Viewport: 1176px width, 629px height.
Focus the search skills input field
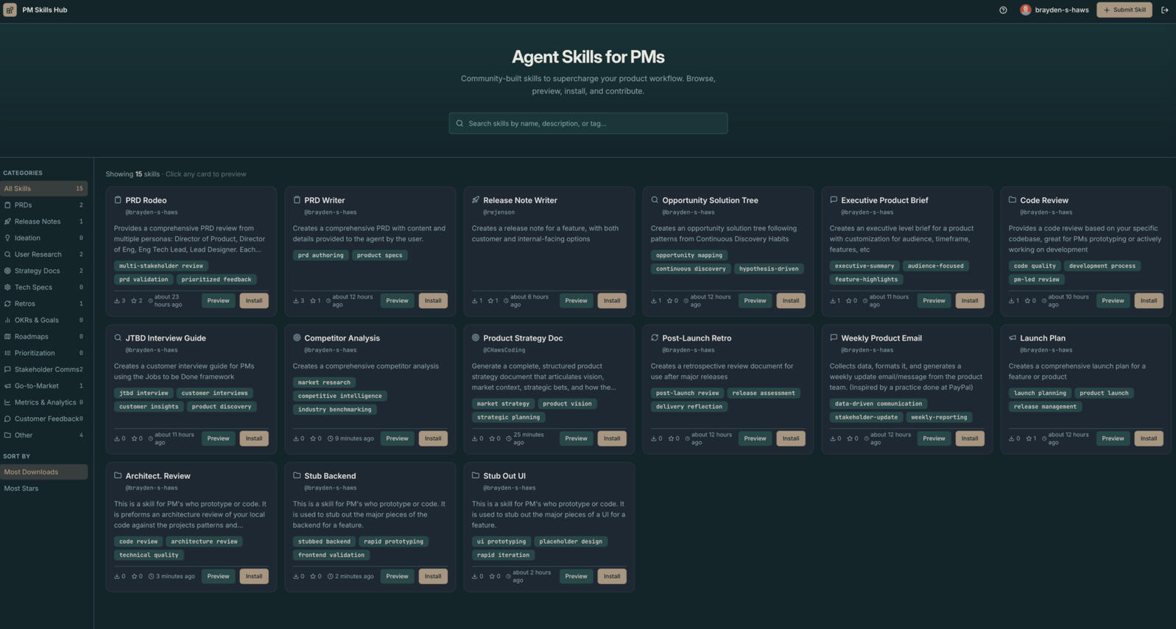point(588,123)
